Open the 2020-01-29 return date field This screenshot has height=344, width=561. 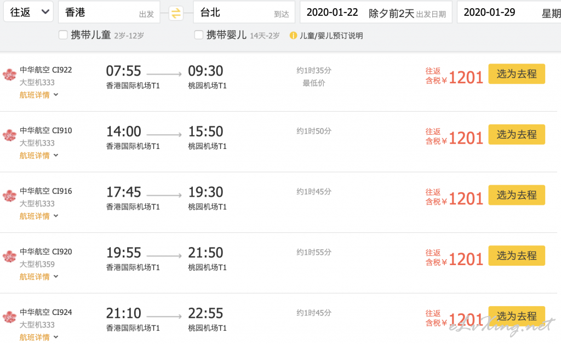click(509, 12)
